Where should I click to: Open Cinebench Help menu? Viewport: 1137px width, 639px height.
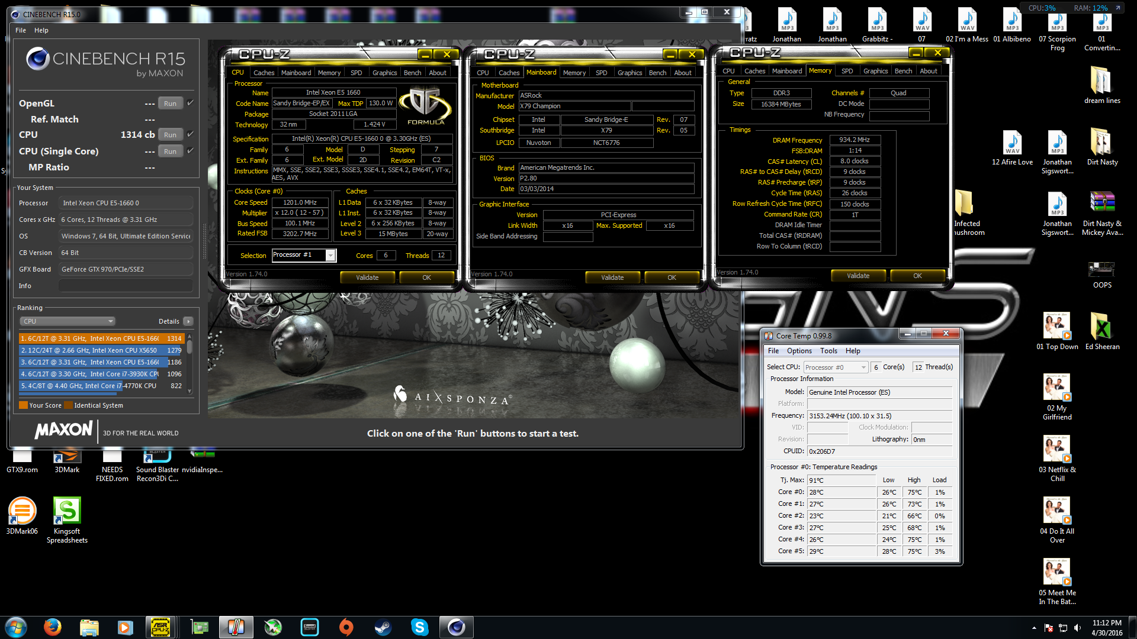[41, 30]
